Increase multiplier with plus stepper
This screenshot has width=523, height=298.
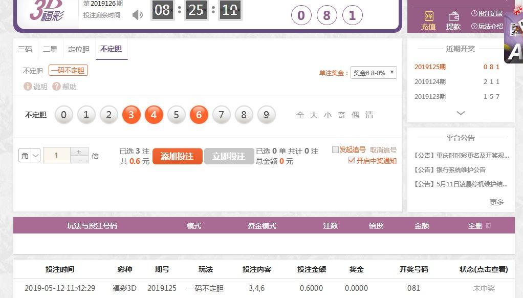tap(79, 152)
